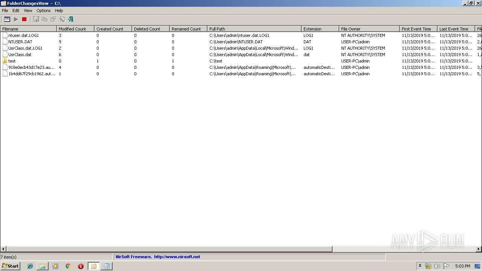The height and width of the screenshot is (271, 482).
Task: Open the Help menu
Action: click(x=59, y=11)
